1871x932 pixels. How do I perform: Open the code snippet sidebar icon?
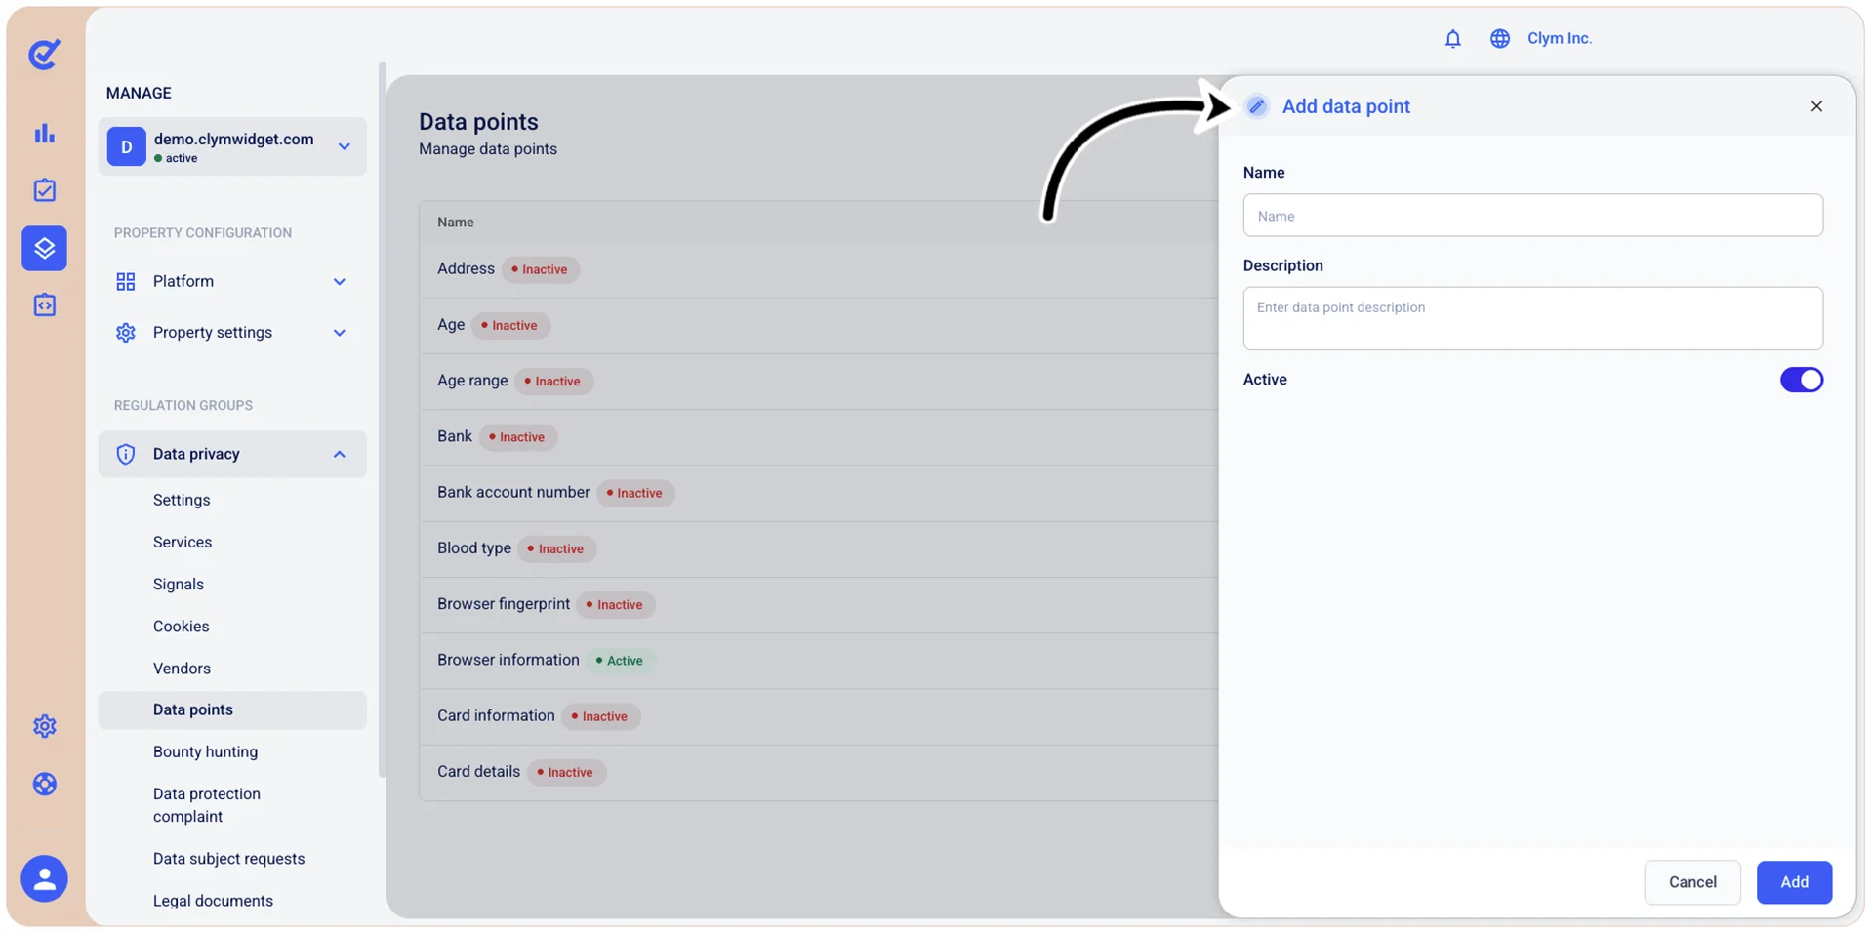tap(44, 305)
